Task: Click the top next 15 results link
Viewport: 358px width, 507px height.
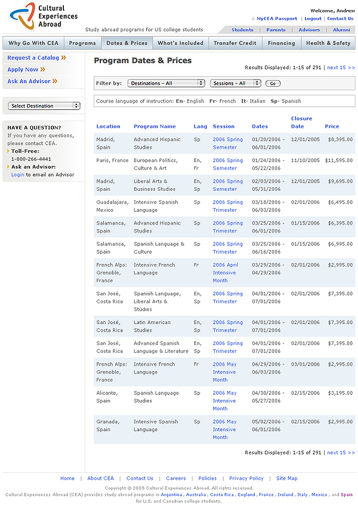Action: [341, 68]
